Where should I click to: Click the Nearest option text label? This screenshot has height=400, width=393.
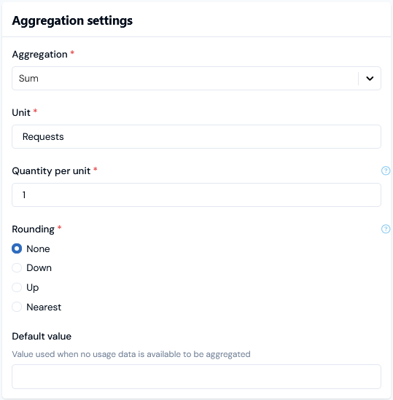(x=44, y=307)
